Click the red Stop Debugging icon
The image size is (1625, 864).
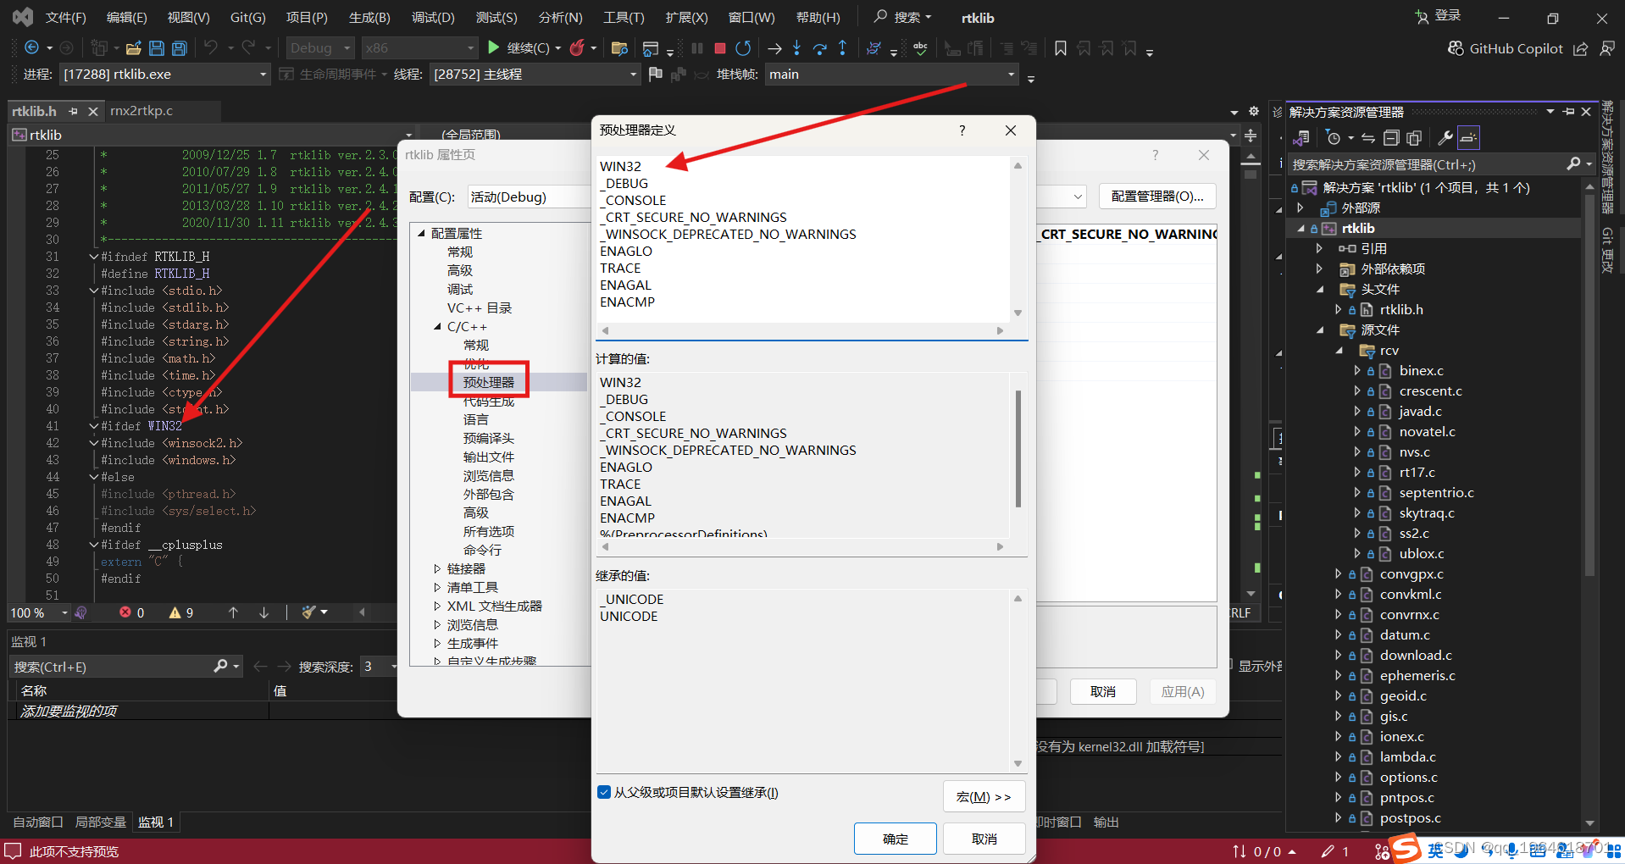[x=719, y=47]
